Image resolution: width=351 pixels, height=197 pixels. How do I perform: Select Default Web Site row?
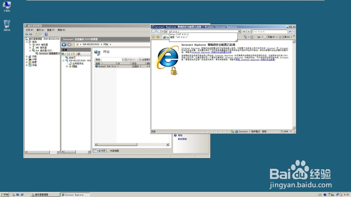tap(122, 66)
